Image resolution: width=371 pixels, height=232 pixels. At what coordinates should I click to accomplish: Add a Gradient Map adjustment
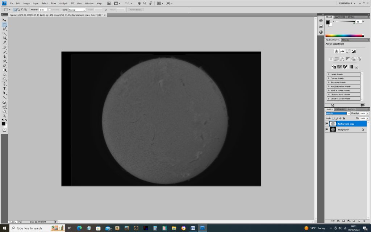351,67
